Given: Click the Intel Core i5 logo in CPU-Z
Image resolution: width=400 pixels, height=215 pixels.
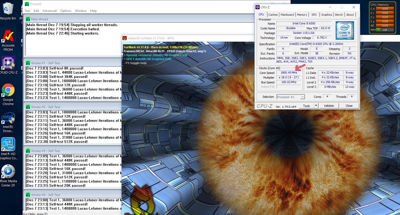Looking at the screenshot, I should pyautogui.click(x=345, y=31).
